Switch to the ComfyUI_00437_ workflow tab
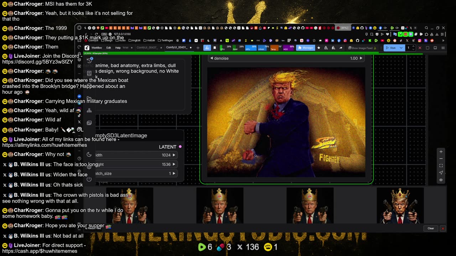 click(147, 48)
